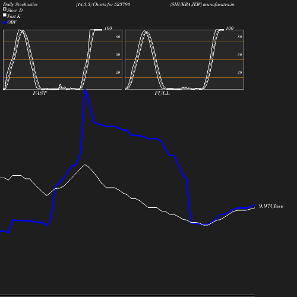Click the 100 label on FAST chart
Viewport: 297px width, 297px height.
pyautogui.click(x=108, y=28)
